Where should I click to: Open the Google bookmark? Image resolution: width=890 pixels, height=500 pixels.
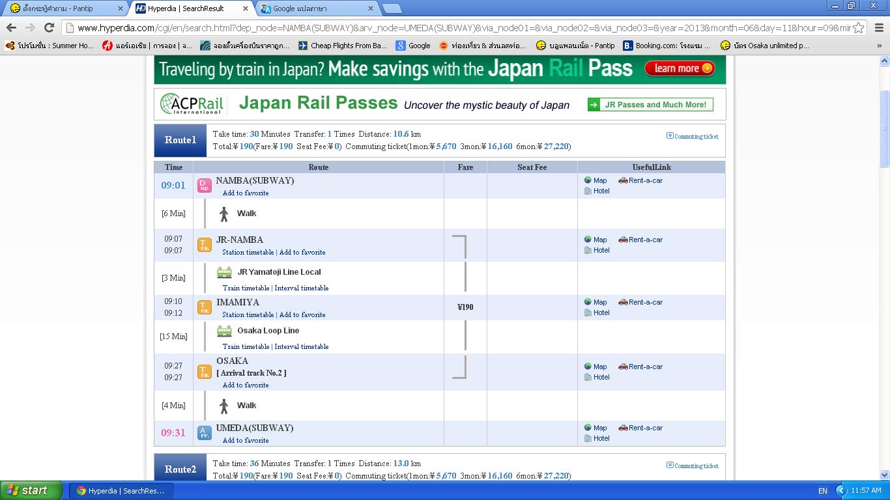(413, 46)
